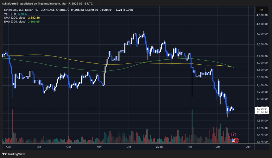Click the 3,000.00 price axis label
The image size is (272, 158).
[262, 63]
